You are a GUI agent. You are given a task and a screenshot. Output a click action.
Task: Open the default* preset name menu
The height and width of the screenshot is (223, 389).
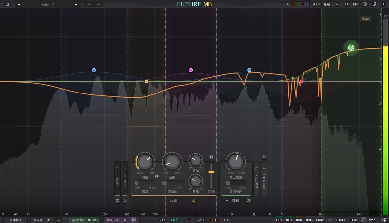click(47, 5)
